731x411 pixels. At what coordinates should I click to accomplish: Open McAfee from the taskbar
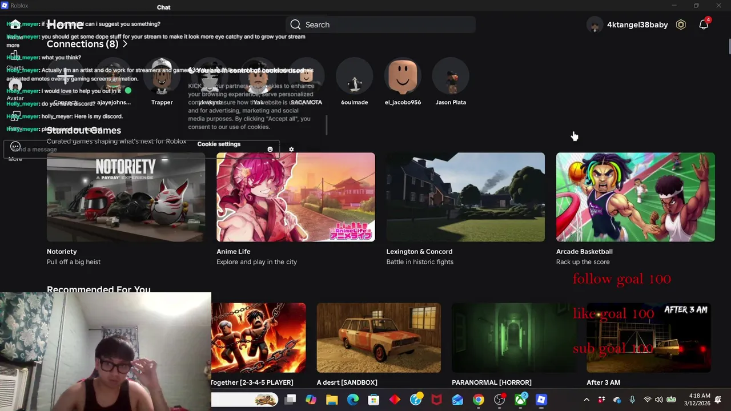pyautogui.click(x=436, y=400)
